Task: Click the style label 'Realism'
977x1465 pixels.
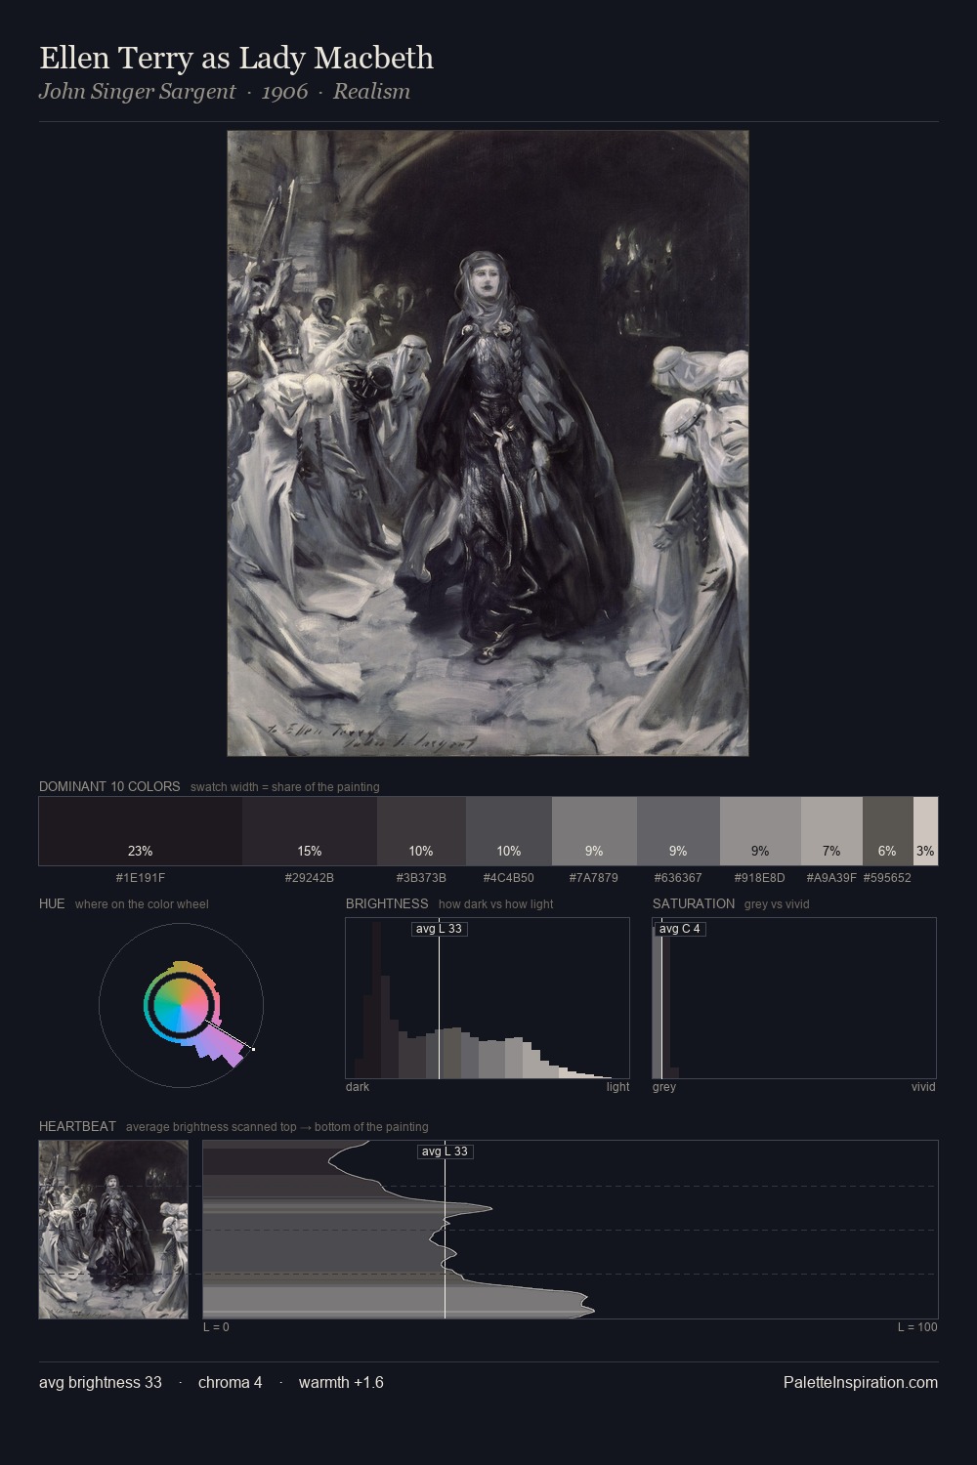Action: tap(371, 92)
